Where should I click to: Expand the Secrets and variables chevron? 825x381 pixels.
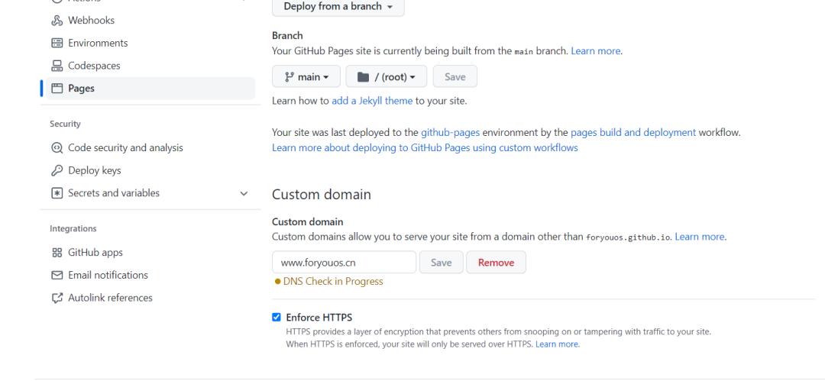(x=244, y=194)
